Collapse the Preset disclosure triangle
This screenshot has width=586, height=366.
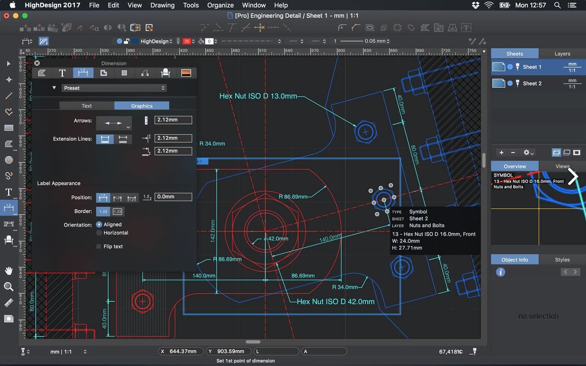54,87
